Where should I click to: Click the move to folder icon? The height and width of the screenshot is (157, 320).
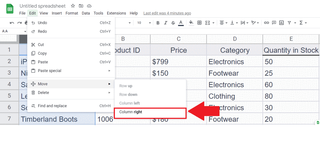[81, 6]
